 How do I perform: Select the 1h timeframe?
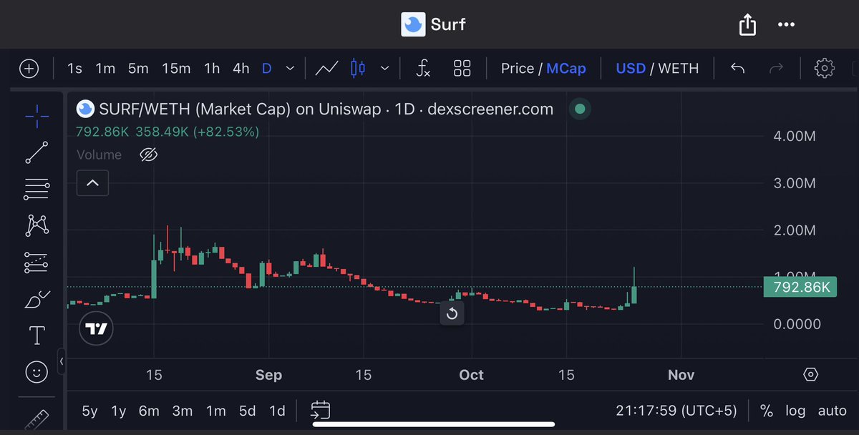(x=212, y=69)
